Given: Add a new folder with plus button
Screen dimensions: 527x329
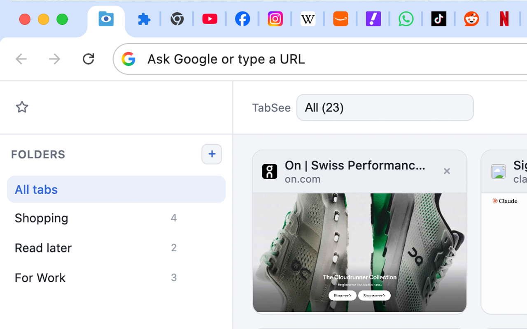Looking at the screenshot, I should (212, 154).
